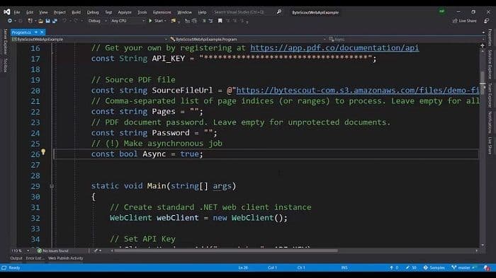496x278 pixels.
Task: Collapse the Main method outlining toggle
Action: click(x=52, y=186)
